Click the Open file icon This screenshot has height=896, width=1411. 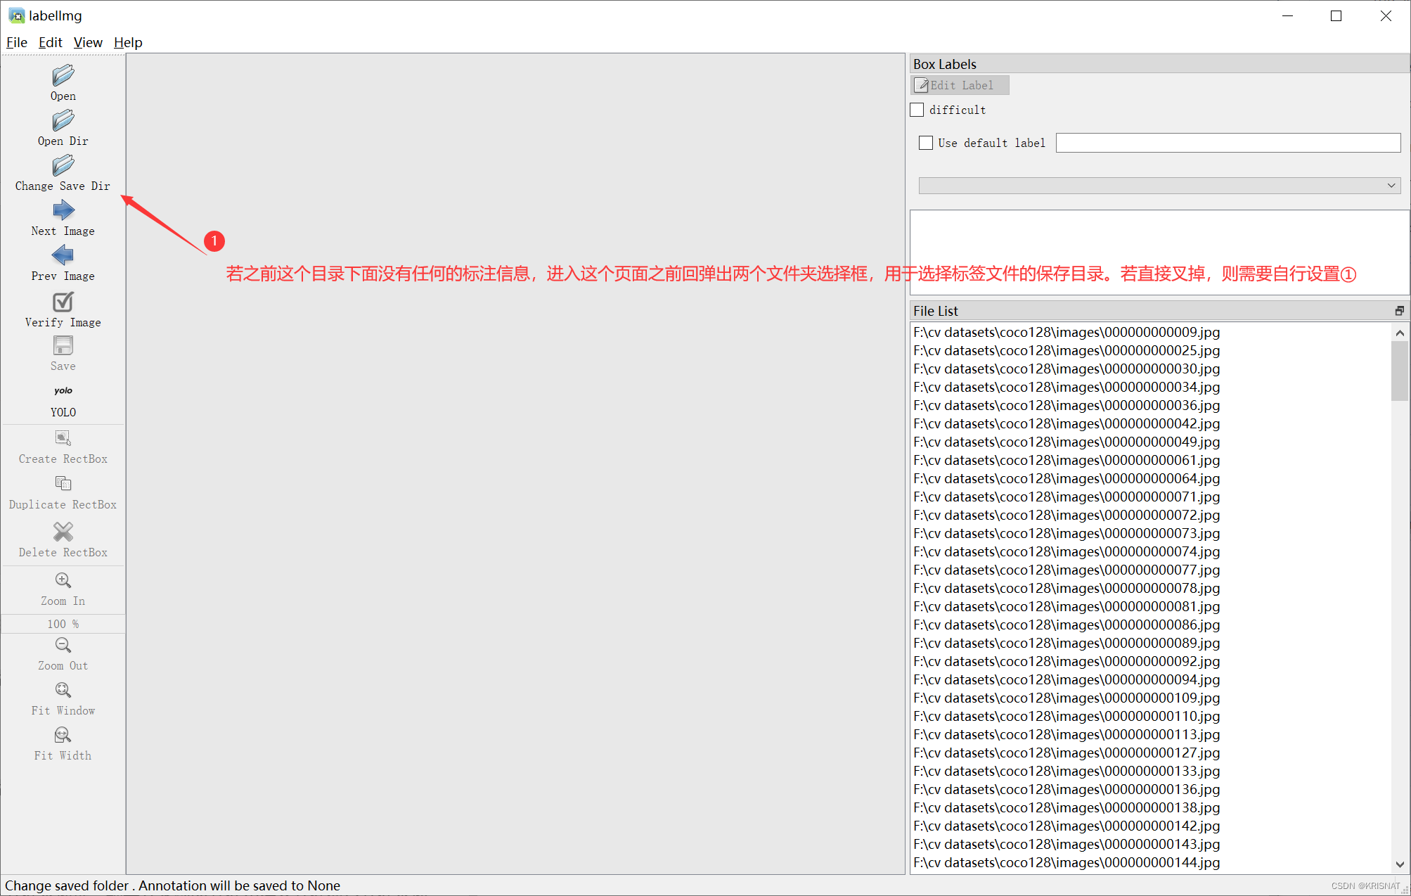click(x=63, y=75)
